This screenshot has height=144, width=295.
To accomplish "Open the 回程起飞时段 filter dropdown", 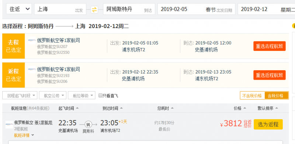I will tap(20, 95).
